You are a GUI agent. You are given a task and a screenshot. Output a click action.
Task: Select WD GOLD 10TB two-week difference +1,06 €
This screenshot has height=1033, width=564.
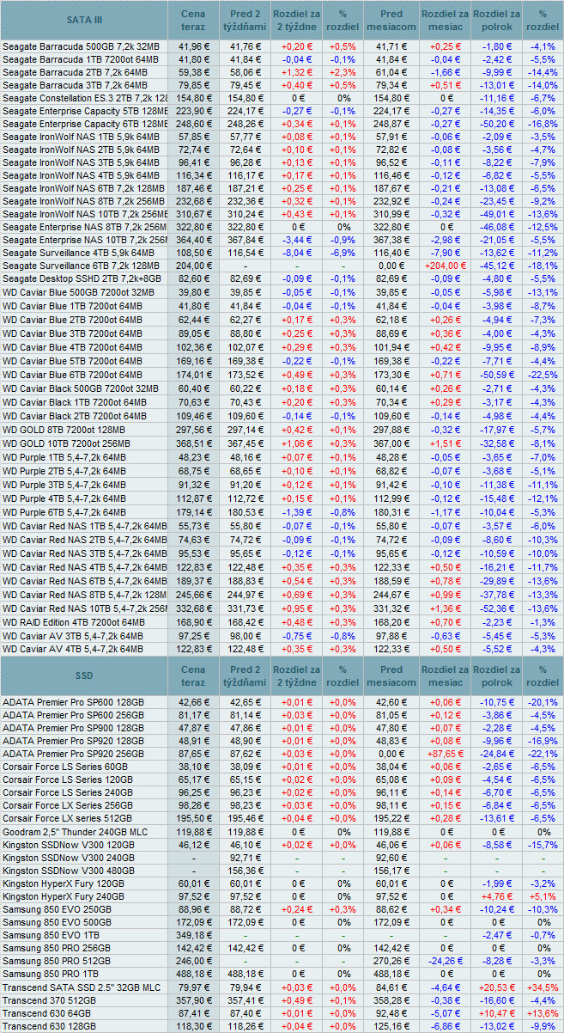click(x=297, y=442)
